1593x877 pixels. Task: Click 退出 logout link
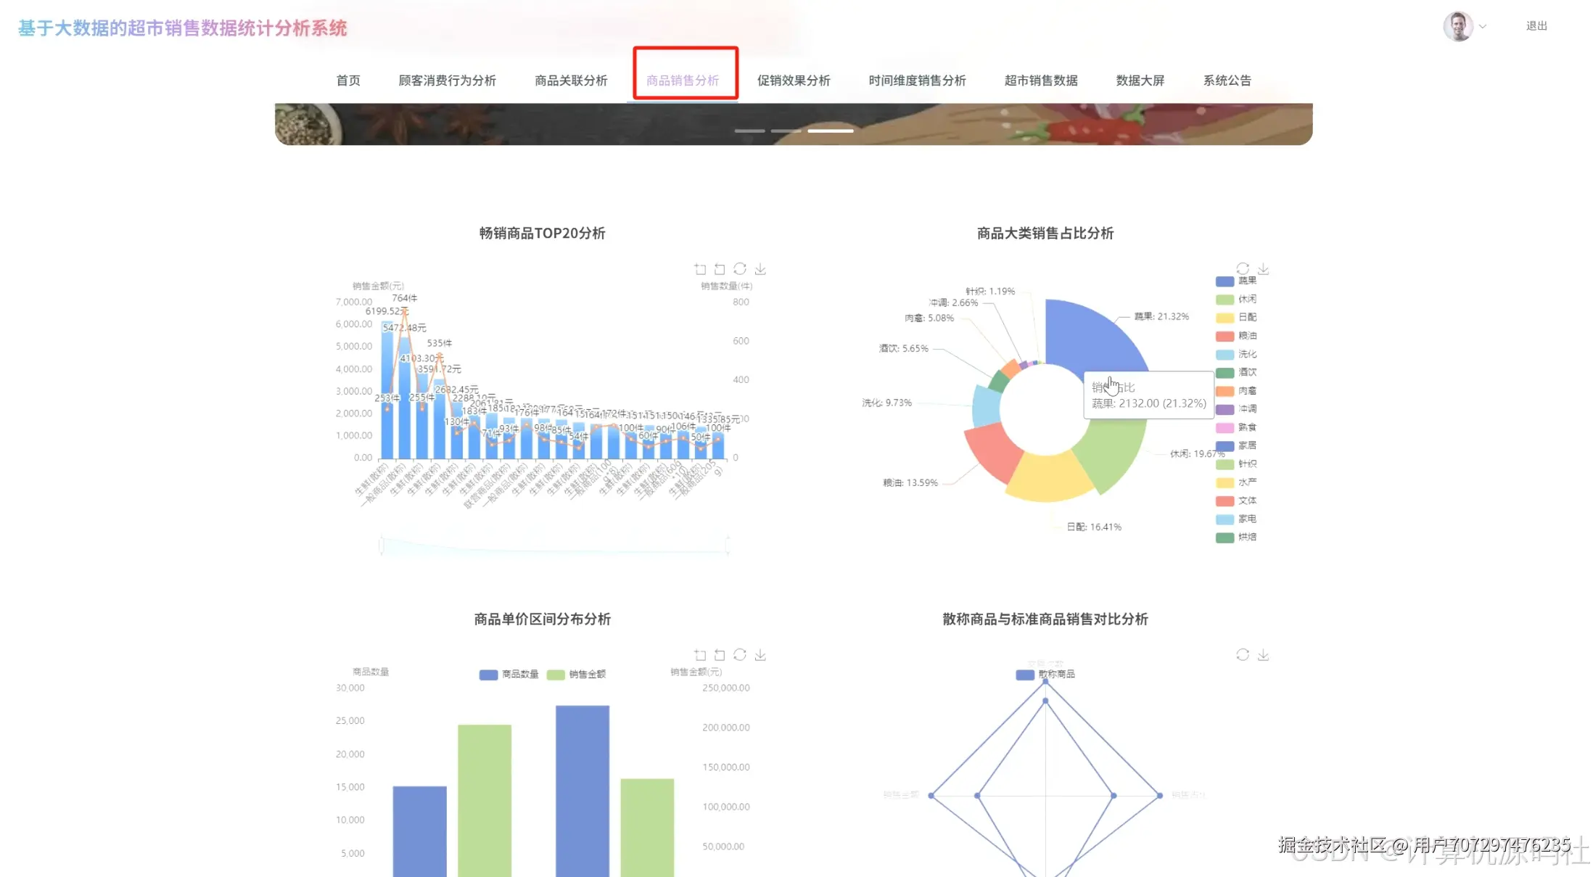click(1536, 26)
